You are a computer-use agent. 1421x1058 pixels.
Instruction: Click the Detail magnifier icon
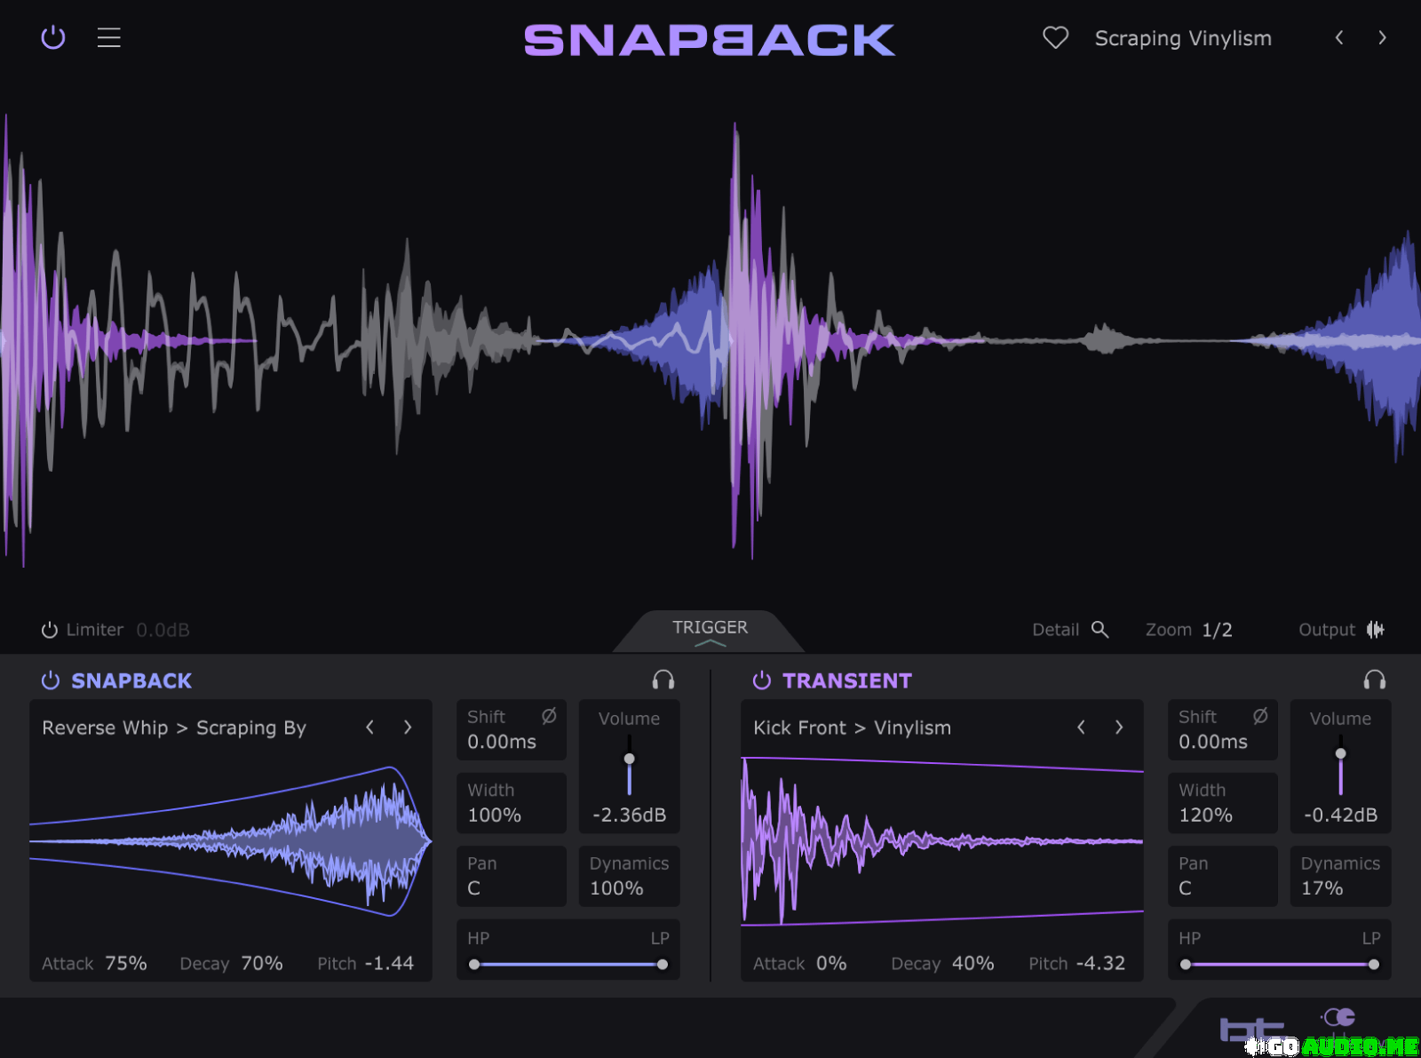pyautogui.click(x=1099, y=629)
